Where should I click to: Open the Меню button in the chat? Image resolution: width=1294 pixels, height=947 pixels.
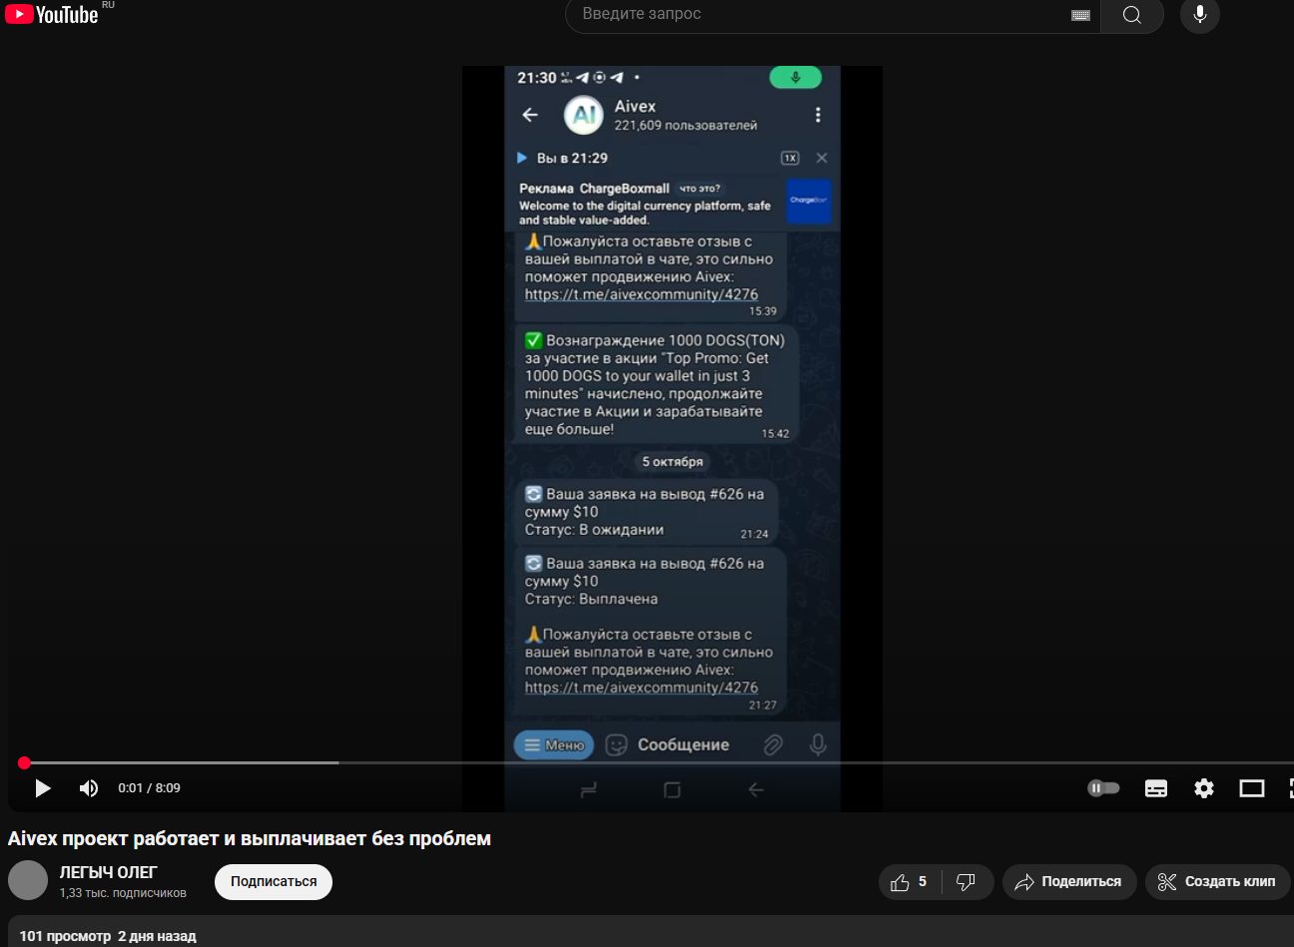click(x=554, y=745)
